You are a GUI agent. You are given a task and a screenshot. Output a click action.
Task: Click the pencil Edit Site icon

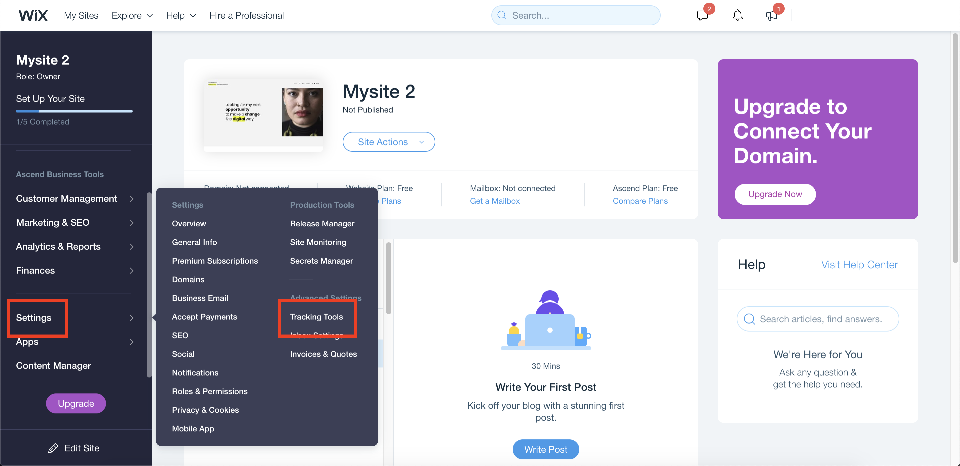click(53, 448)
